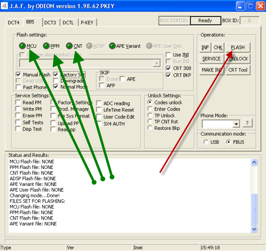This screenshot has height=251, width=266.
Task: Click the MAKE INI button
Action: (x=211, y=70)
